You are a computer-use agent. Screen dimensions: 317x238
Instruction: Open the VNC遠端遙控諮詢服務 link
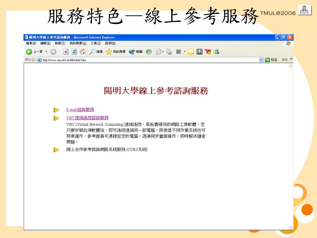click(x=87, y=118)
